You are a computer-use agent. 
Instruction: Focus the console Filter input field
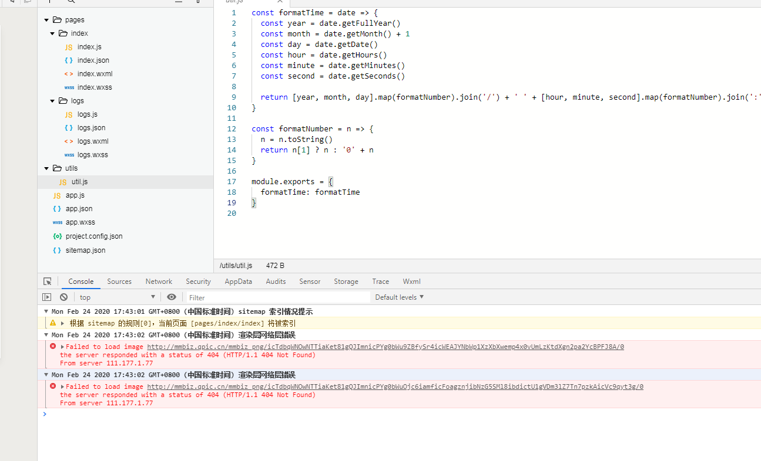pyautogui.click(x=279, y=297)
